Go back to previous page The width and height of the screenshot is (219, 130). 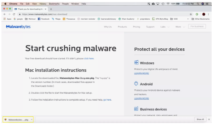coord(5,14)
